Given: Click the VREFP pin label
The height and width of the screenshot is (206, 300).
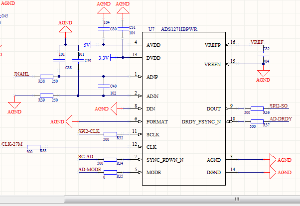Looking at the screenshot, I should click(213, 45).
